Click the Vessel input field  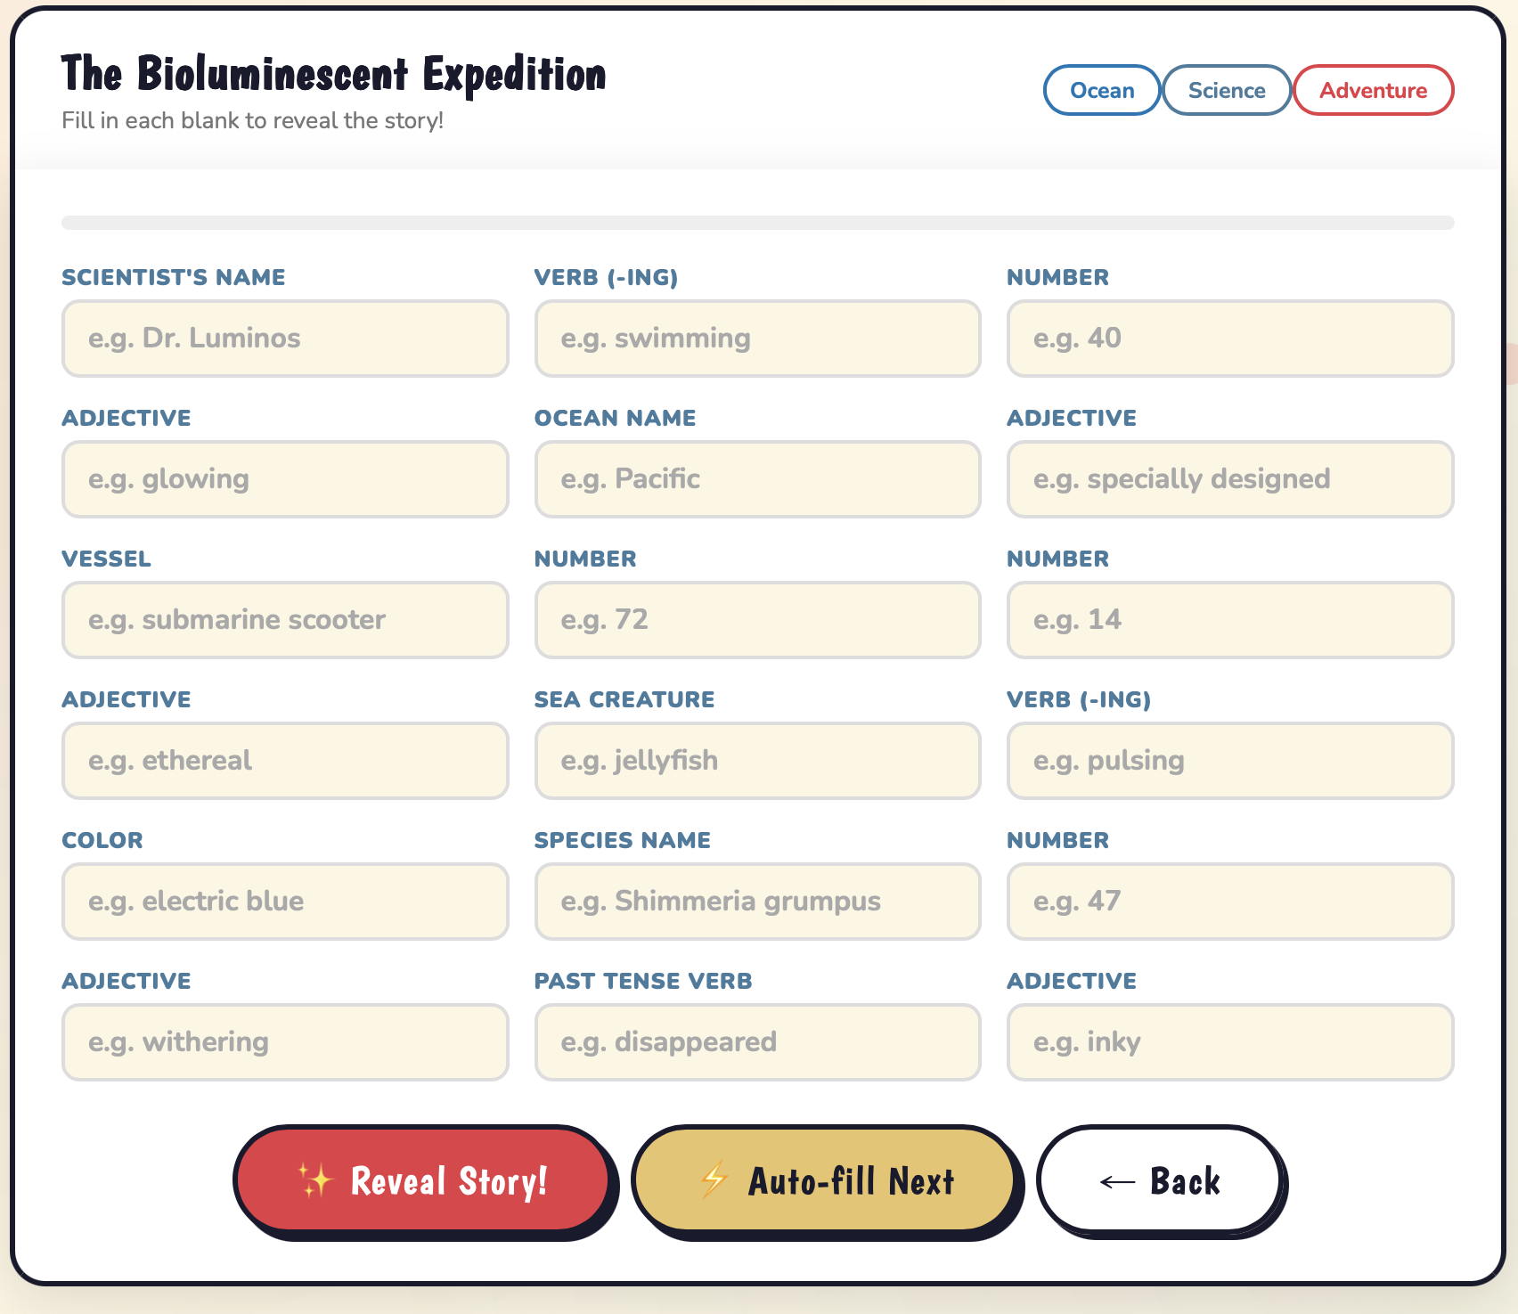coord(284,620)
